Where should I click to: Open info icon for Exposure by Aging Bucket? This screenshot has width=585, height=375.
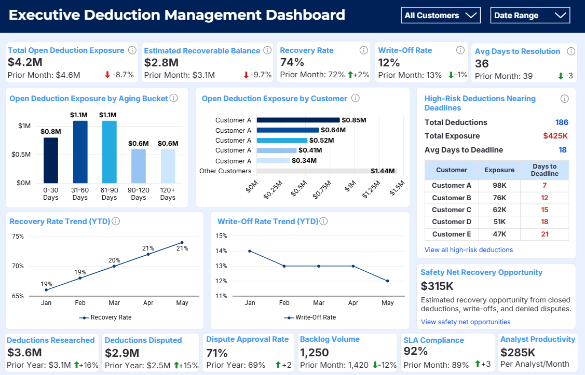(x=174, y=98)
